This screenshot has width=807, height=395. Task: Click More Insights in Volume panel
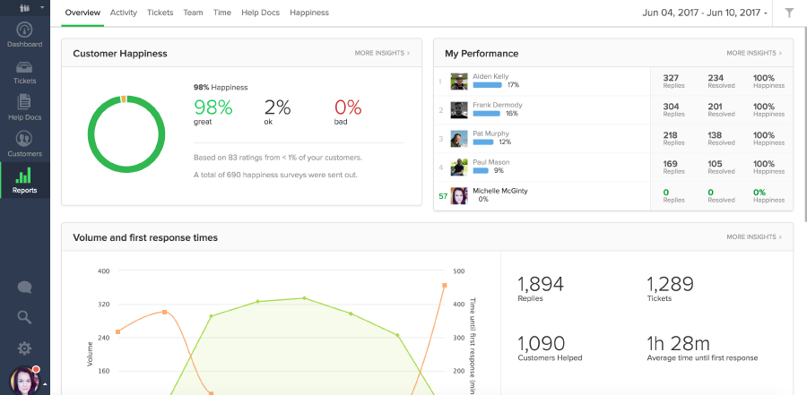coord(754,237)
